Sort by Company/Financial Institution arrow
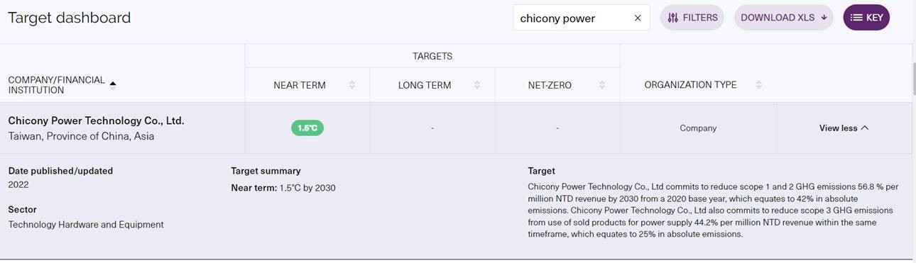916x263 pixels. (x=112, y=84)
